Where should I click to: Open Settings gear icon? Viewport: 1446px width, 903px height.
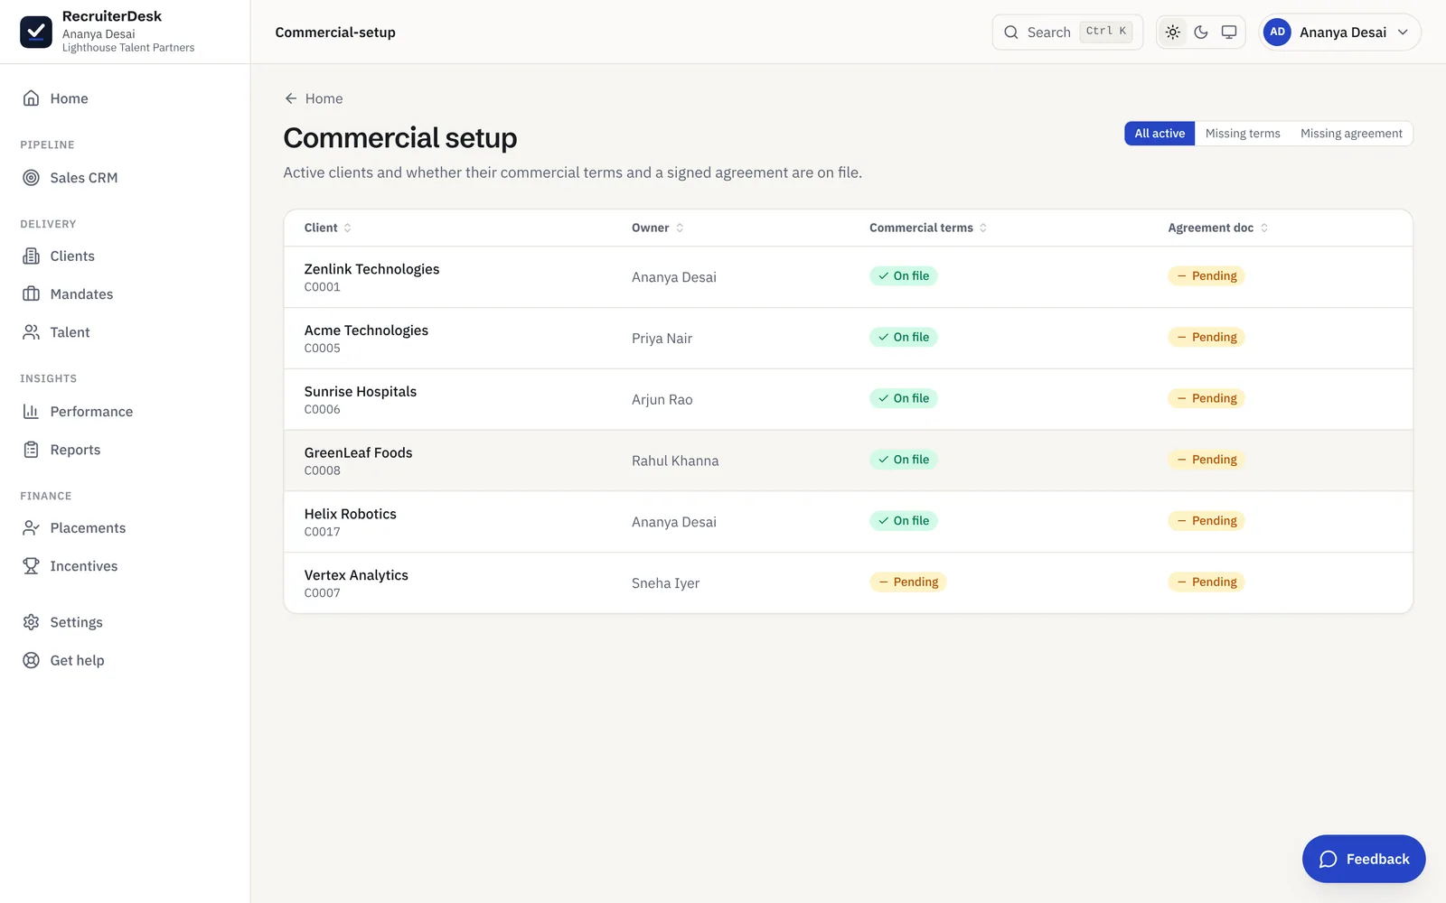pos(31,622)
